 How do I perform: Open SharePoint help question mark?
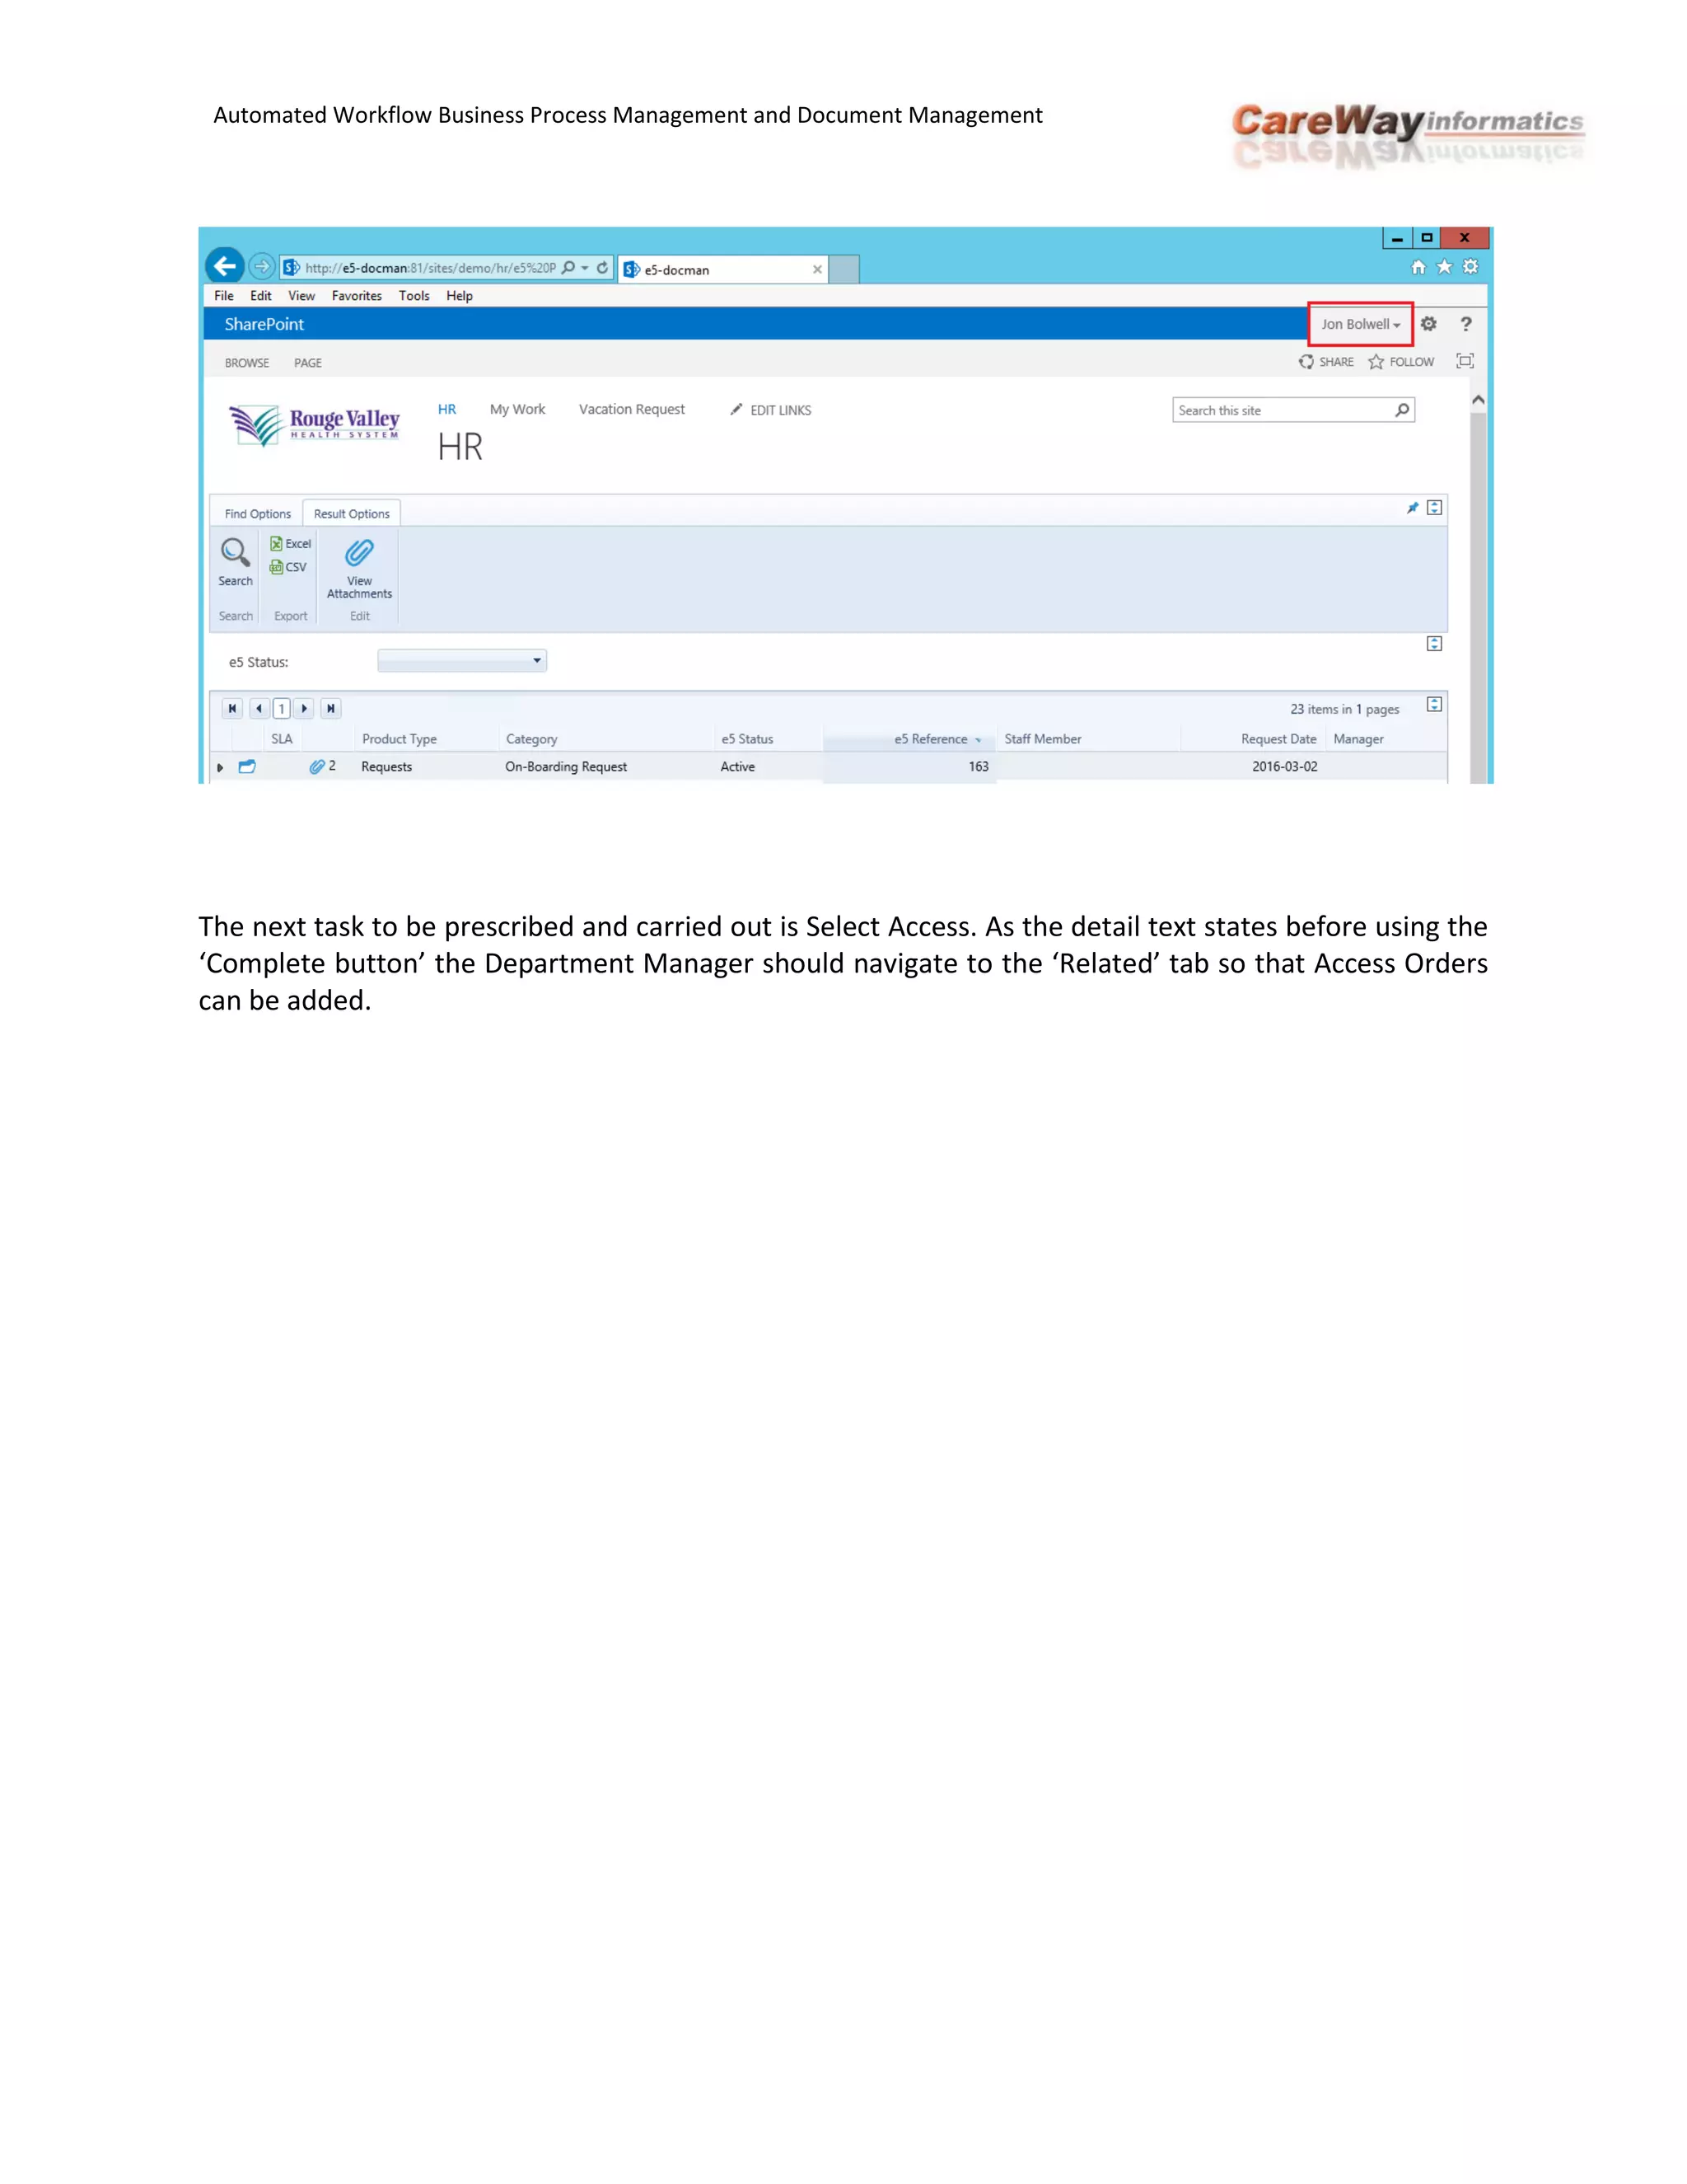(1466, 324)
